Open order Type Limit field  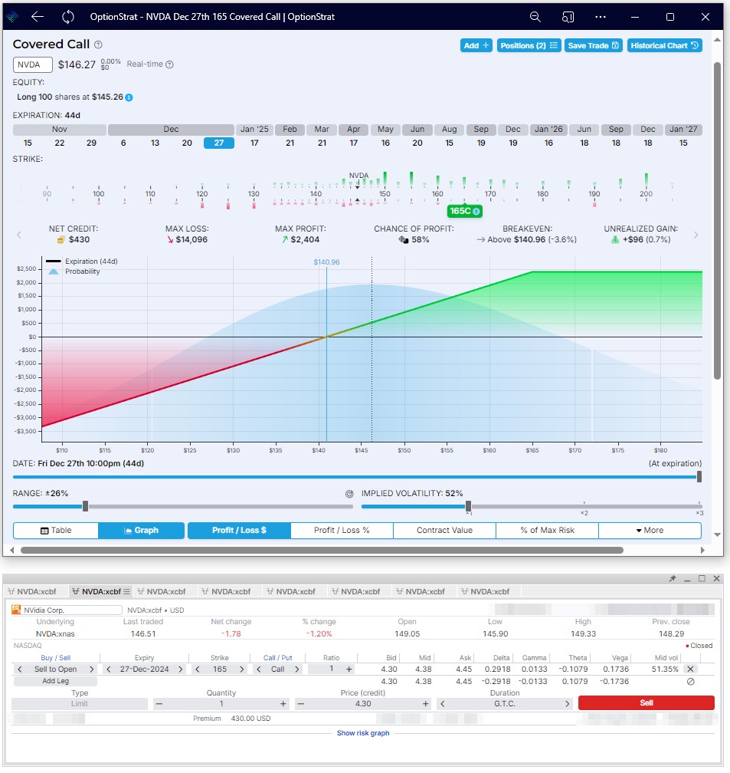click(x=80, y=704)
